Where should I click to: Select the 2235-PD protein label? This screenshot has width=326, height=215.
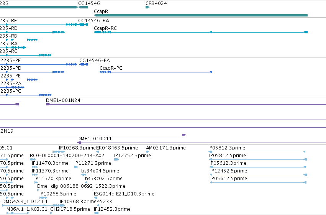11,68
